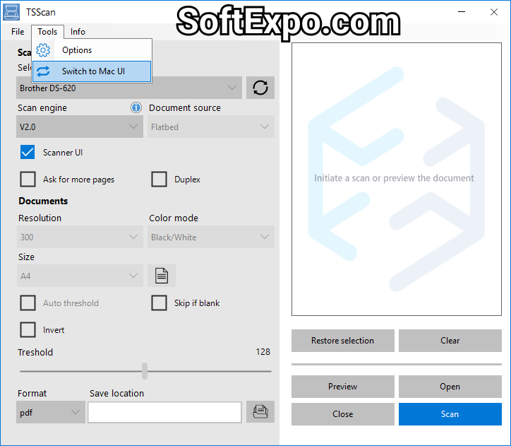This screenshot has height=446, width=511.
Task: Click the browse save location icon
Action: [260, 412]
